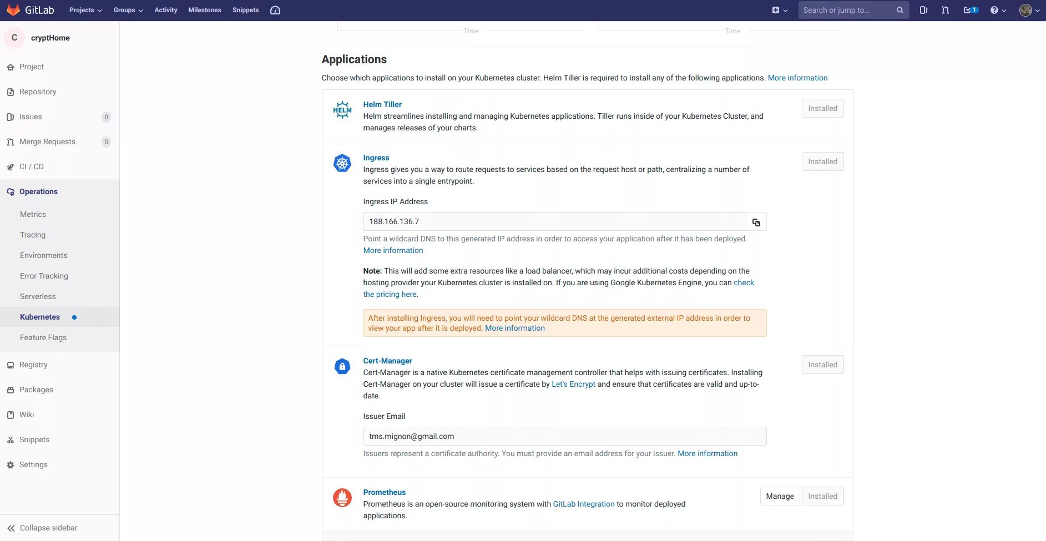Click the Packages icon in sidebar
The height and width of the screenshot is (541, 1046).
pos(11,390)
